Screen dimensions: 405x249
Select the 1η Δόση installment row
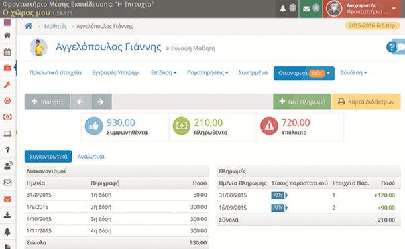[x=117, y=195]
